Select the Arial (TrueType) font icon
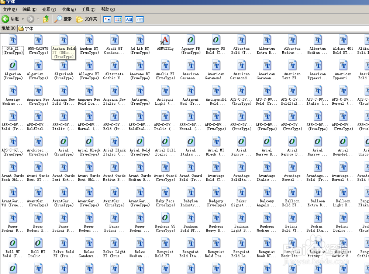Screen dimensions: 369x274 [x=63, y=141]
